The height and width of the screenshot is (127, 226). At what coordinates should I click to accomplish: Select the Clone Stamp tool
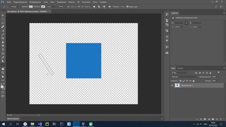tap(3, 42)
